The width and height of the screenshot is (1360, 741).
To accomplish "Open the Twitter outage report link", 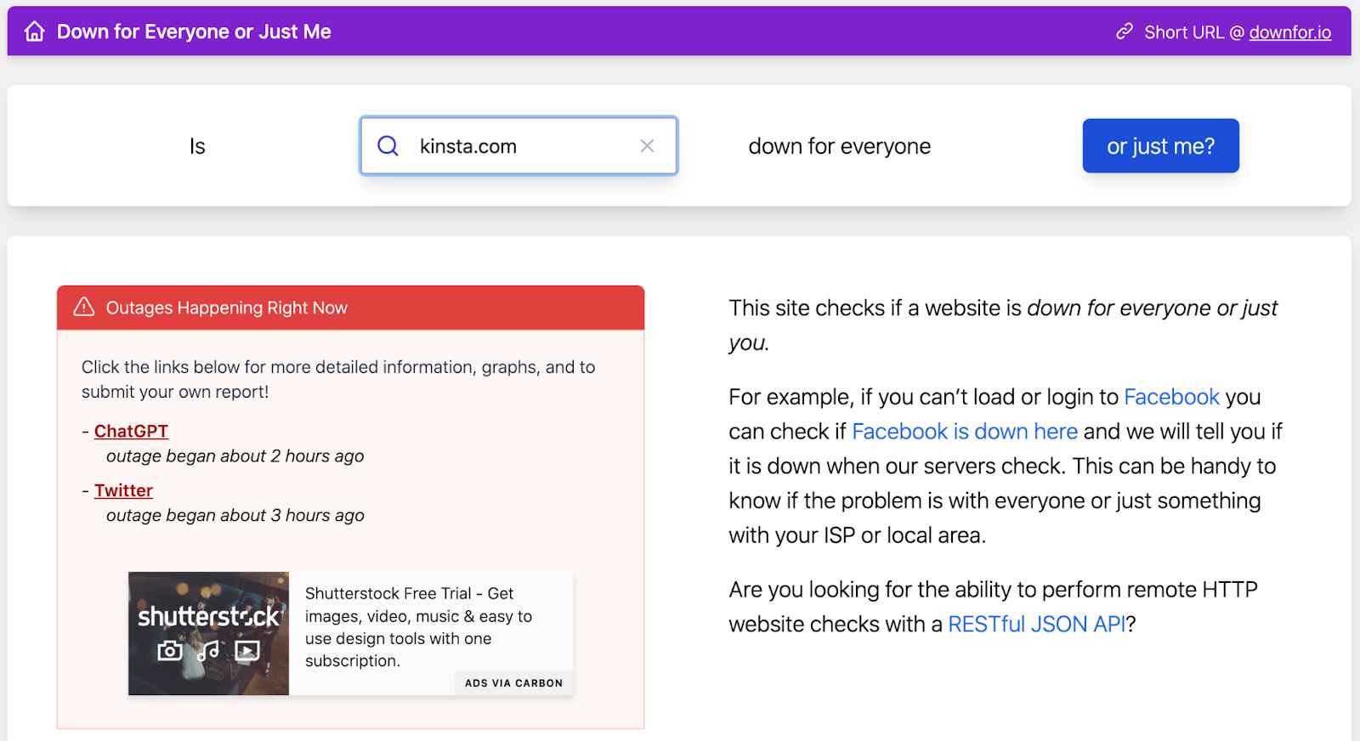I will (123, 490).
